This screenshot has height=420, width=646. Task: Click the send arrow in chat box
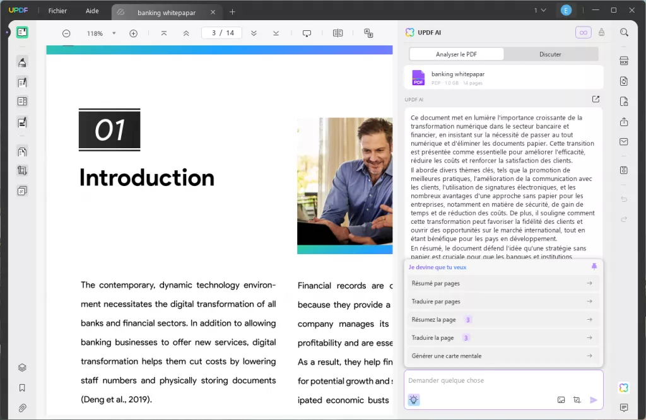tap(593, 400)
